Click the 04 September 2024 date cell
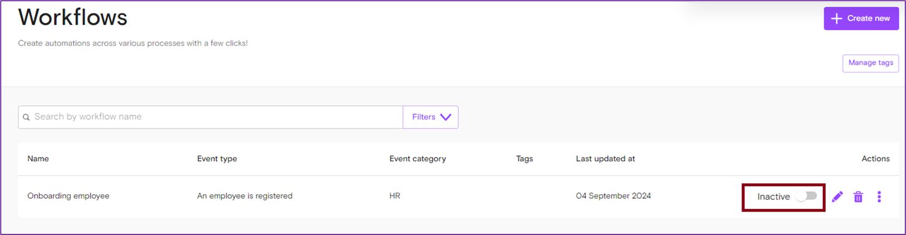 click(613, 196)
